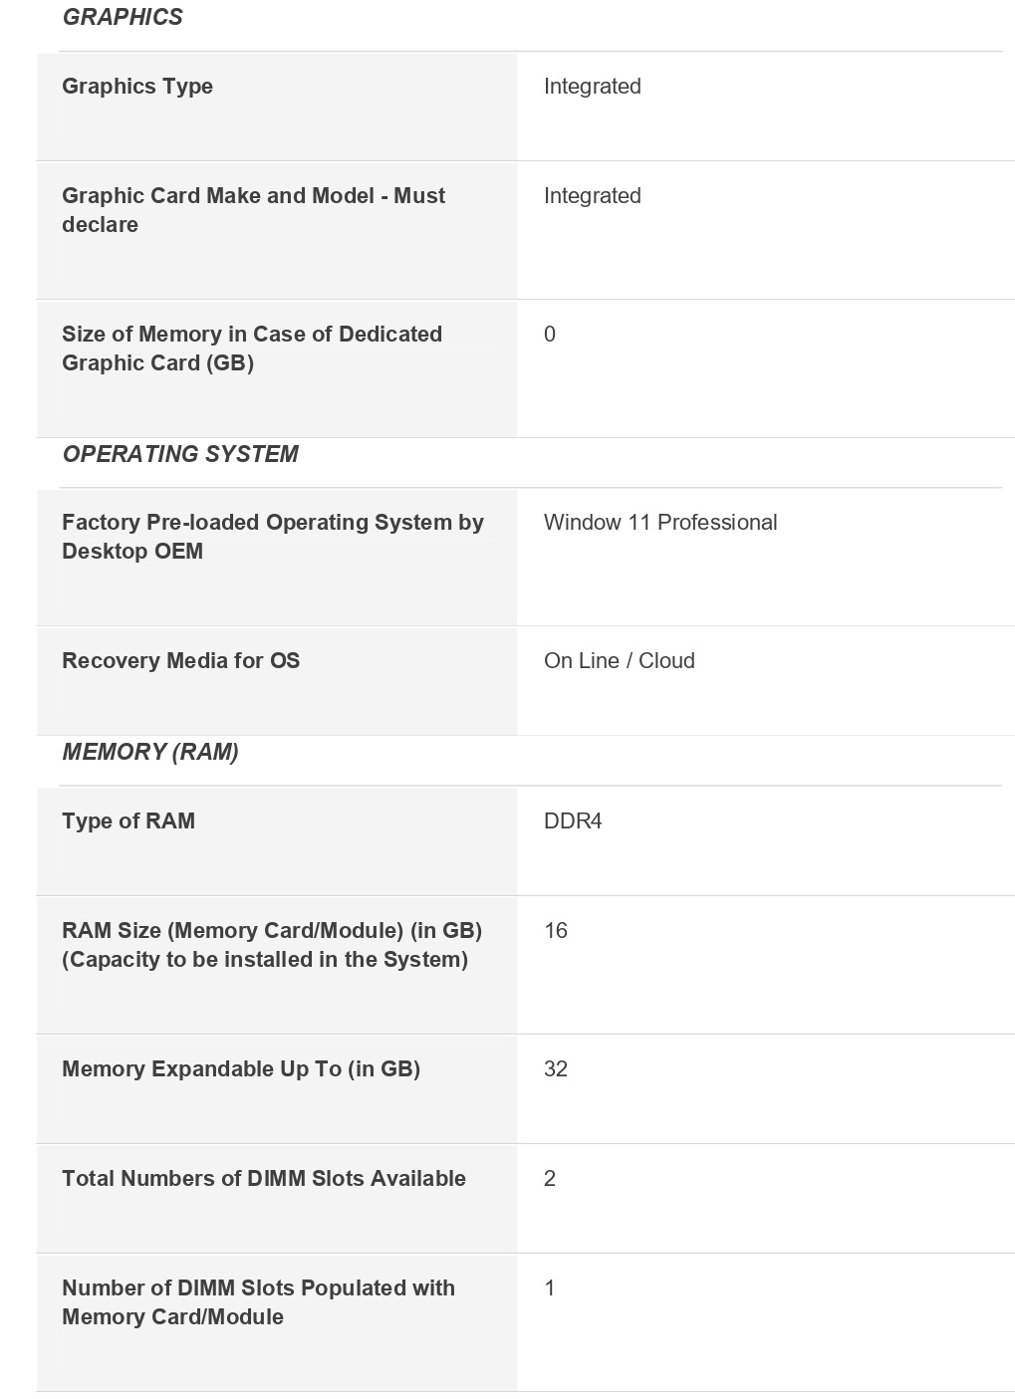Click the Type of RAM label

128,820
